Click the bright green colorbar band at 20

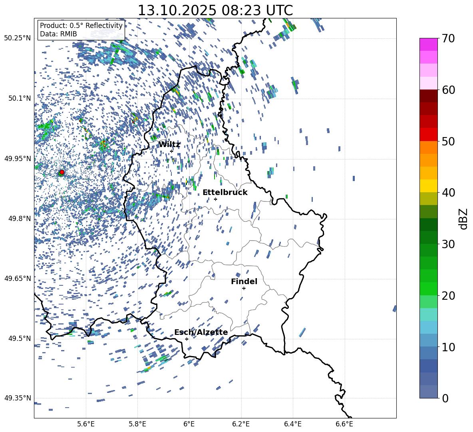pos(428,289)
